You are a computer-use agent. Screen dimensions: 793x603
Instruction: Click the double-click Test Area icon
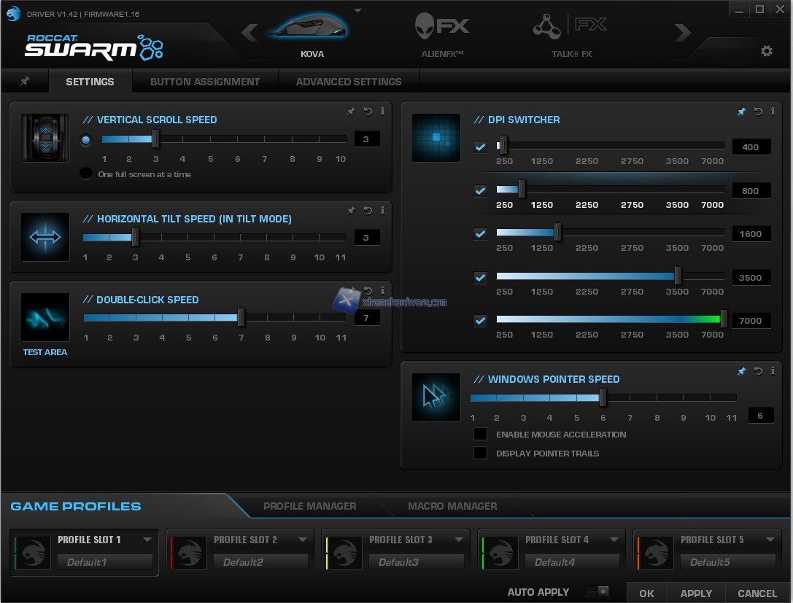point(45,317)
